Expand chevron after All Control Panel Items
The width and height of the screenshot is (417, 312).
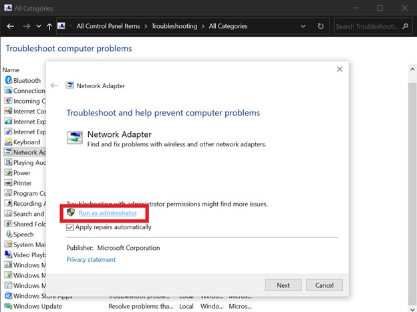tap(146, 26)
